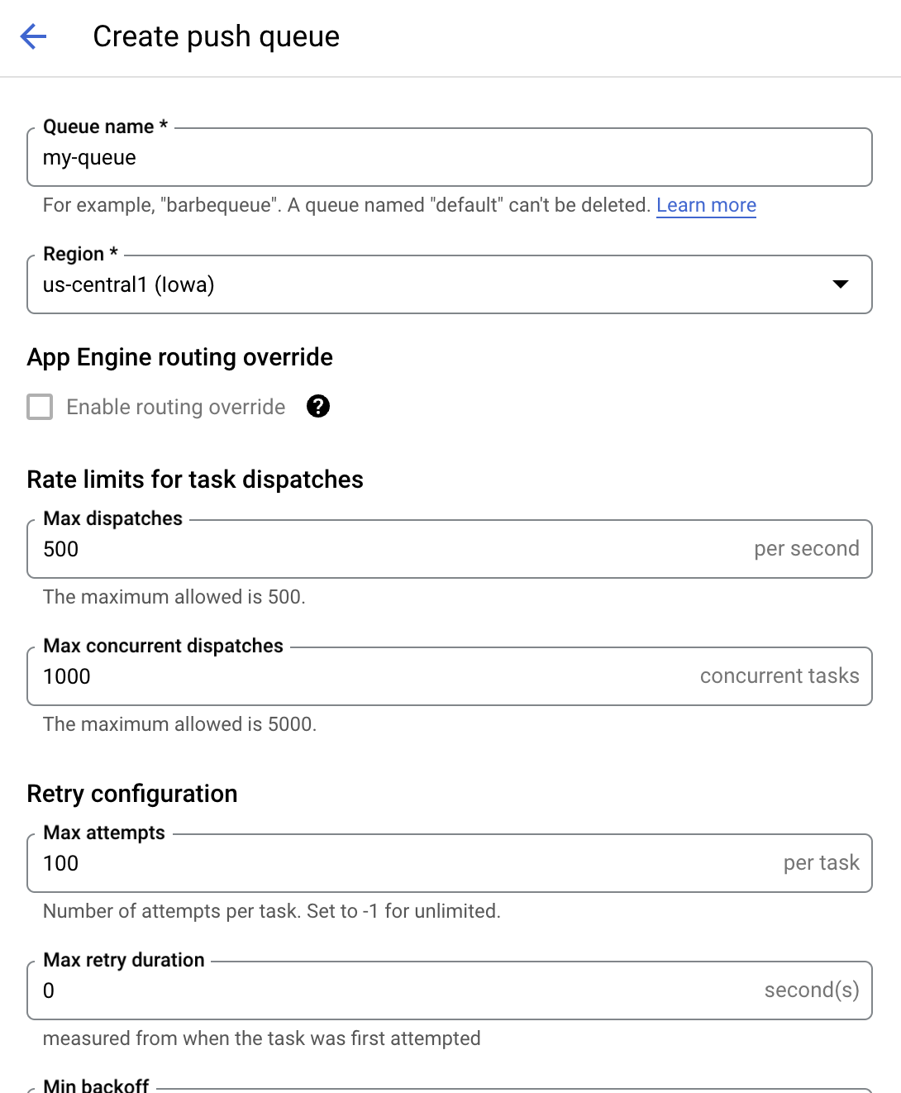Edit the Queue name field
901x1093 pixels.
[x=450, y=157]
